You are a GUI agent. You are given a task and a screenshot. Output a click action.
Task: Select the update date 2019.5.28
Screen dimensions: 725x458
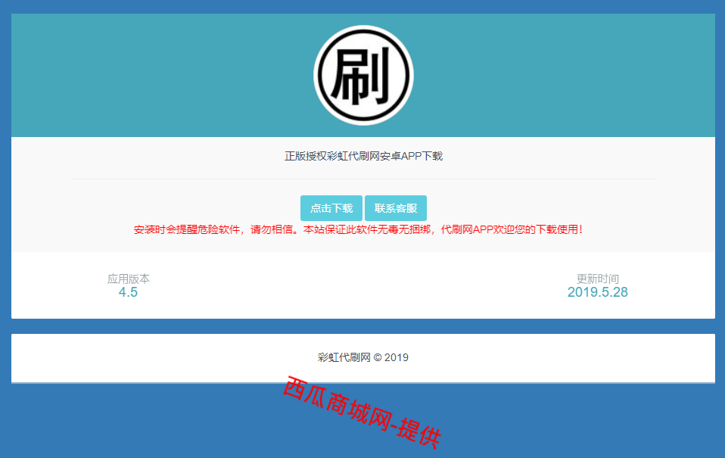(597, 292)
